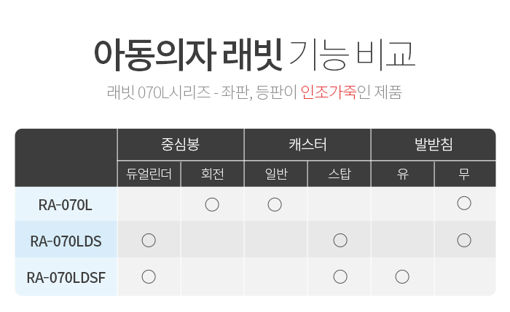Click the RA-070LDS 듀얼린더 circle
The width and height of the screenshot is (510, 312).
[149, 241]
